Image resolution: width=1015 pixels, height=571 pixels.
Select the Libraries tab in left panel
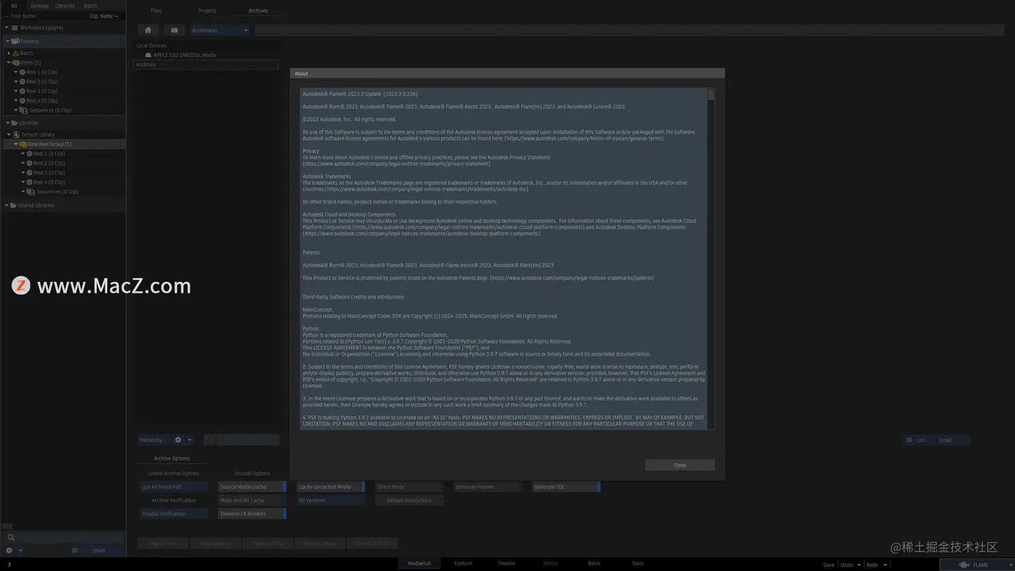65,5
